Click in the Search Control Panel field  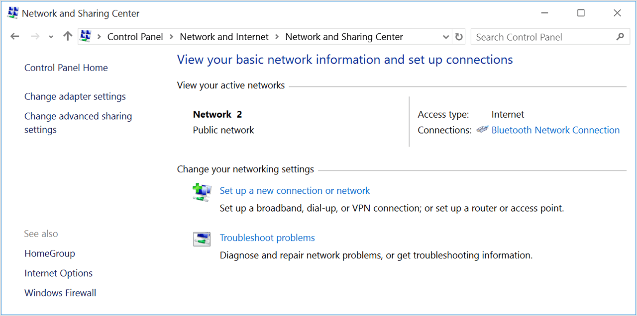542,37
